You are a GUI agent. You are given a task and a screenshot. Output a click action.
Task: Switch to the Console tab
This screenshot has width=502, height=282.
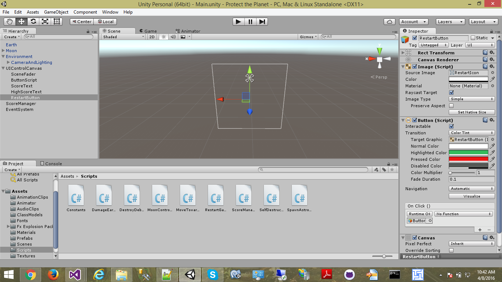point(51,163)
